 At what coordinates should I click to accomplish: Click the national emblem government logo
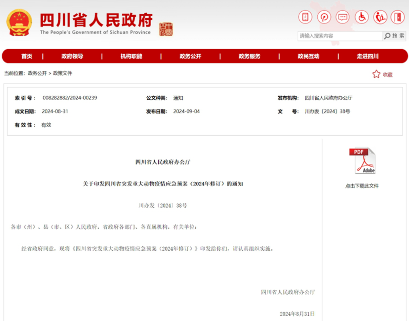[19, 22]
